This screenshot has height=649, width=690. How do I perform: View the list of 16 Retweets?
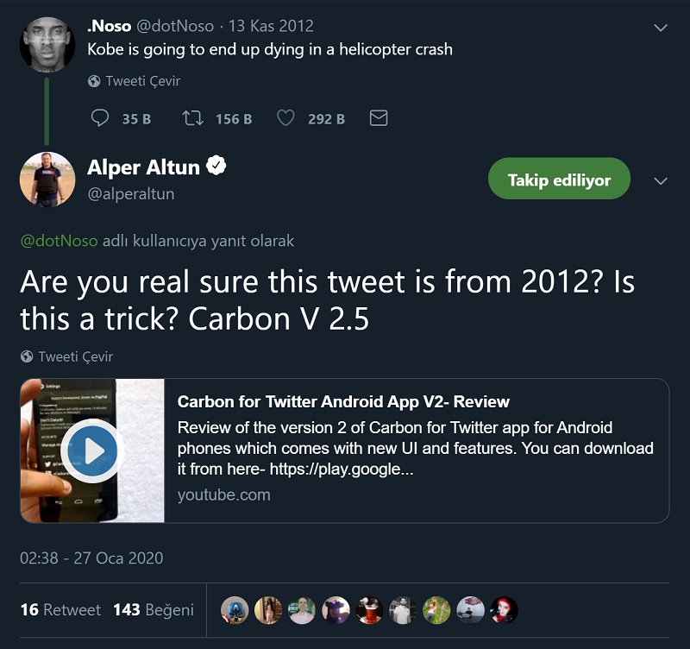click(x=60, y=609)
